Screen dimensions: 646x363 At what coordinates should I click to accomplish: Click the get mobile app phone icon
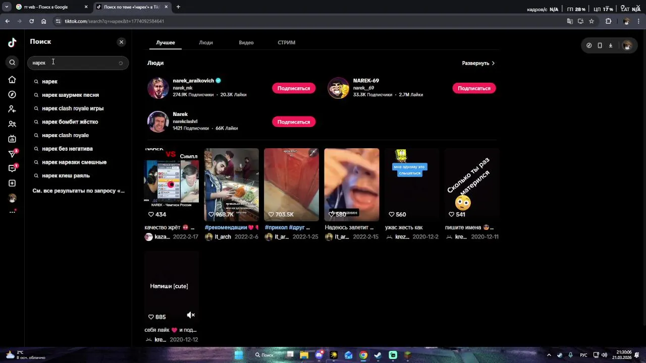600,45
